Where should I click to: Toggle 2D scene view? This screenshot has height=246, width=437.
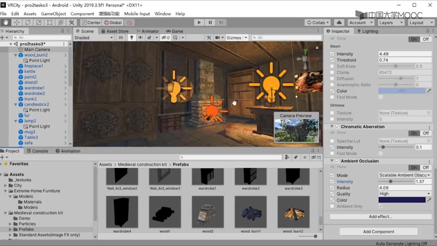click(121, 38)
